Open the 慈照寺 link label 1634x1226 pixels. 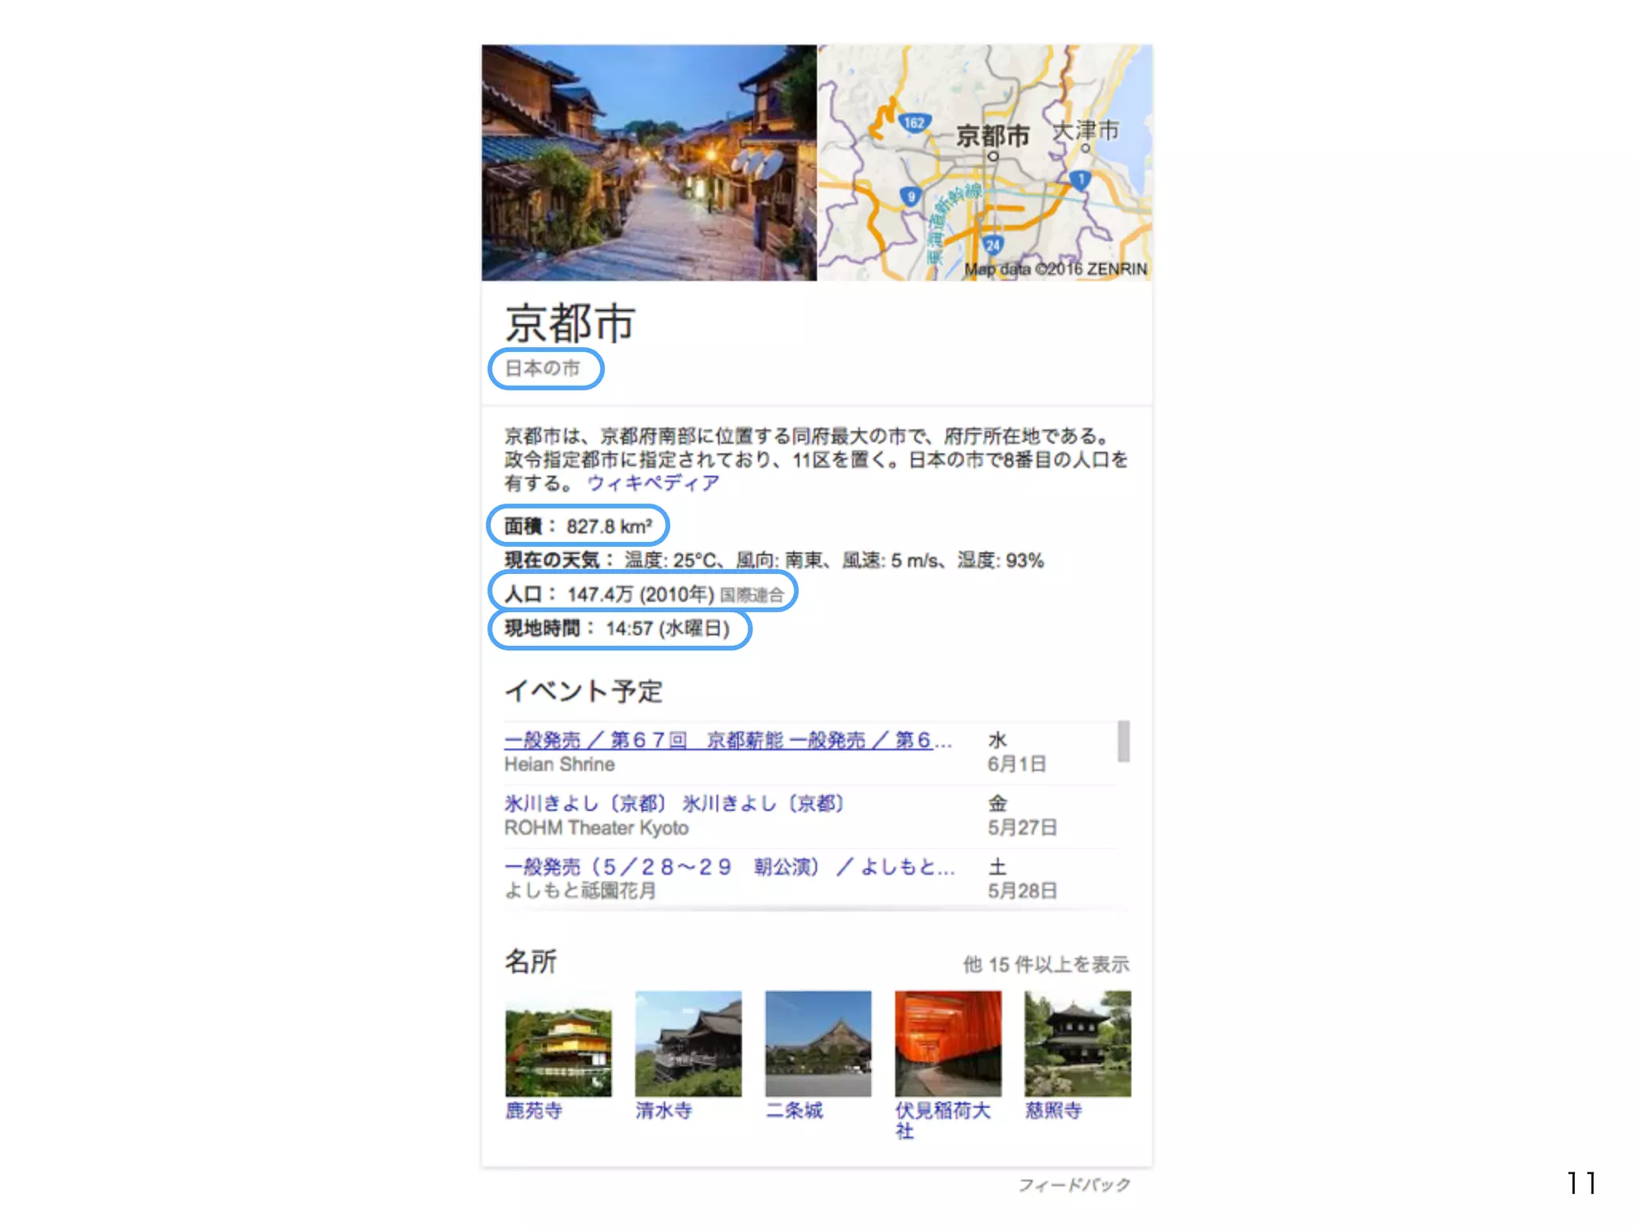click(x=1053, y=1110)
